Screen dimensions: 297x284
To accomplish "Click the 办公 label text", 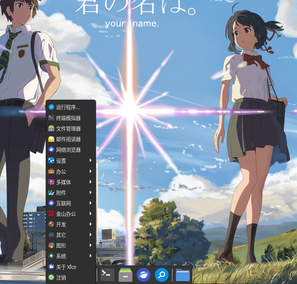I will click(61, 172).
